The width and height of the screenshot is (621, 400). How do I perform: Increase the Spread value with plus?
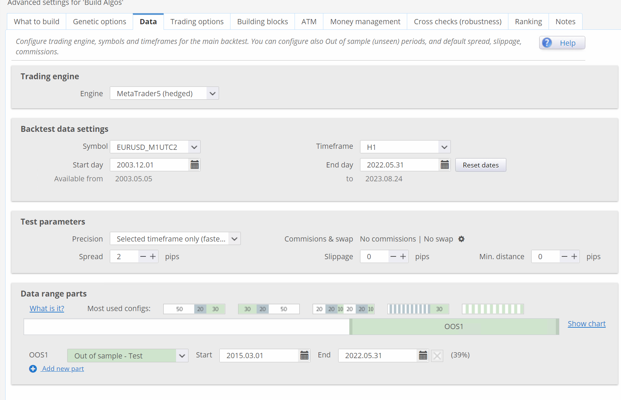coord(153,257)
